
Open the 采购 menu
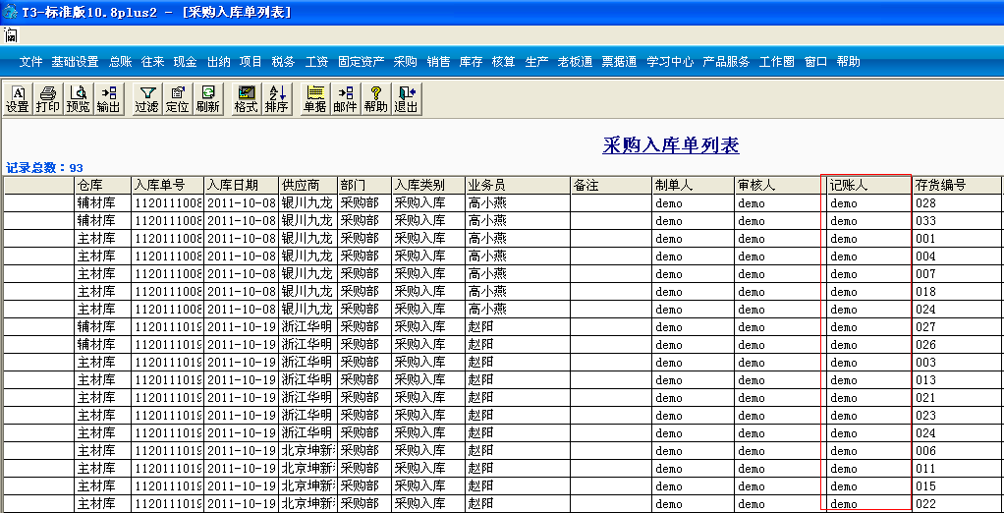click(406, 62)
